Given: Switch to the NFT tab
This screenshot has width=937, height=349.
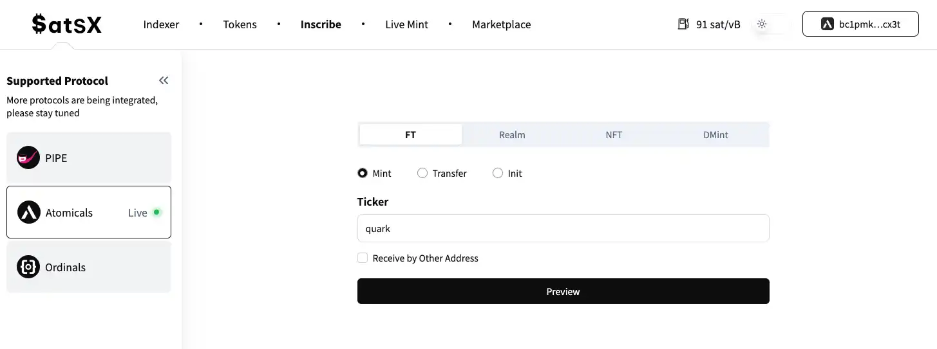Looking at the screenshot, I should 614,135.
